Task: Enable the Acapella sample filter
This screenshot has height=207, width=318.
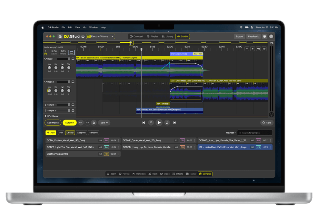Action: [x=82, y=133]
